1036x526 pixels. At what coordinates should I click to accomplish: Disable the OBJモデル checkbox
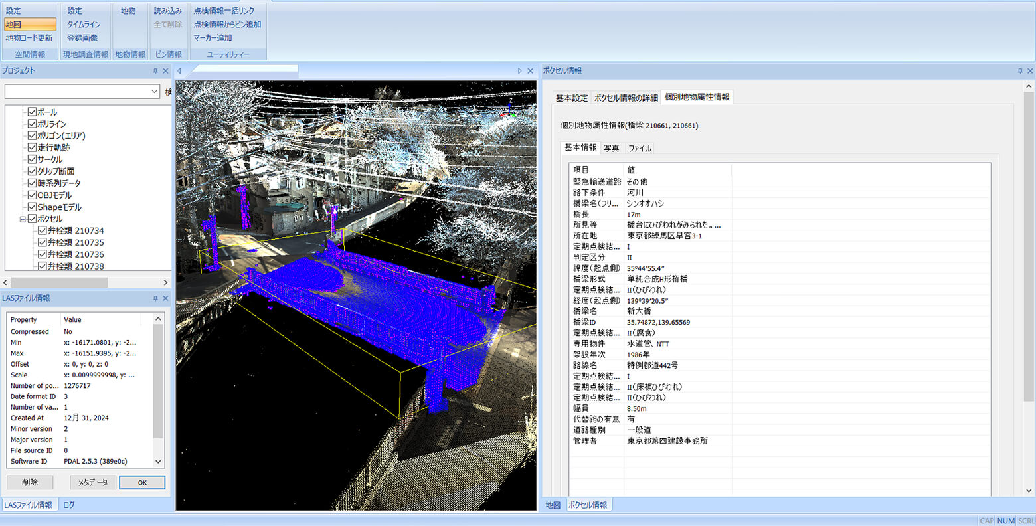click(x=31, y=195)
